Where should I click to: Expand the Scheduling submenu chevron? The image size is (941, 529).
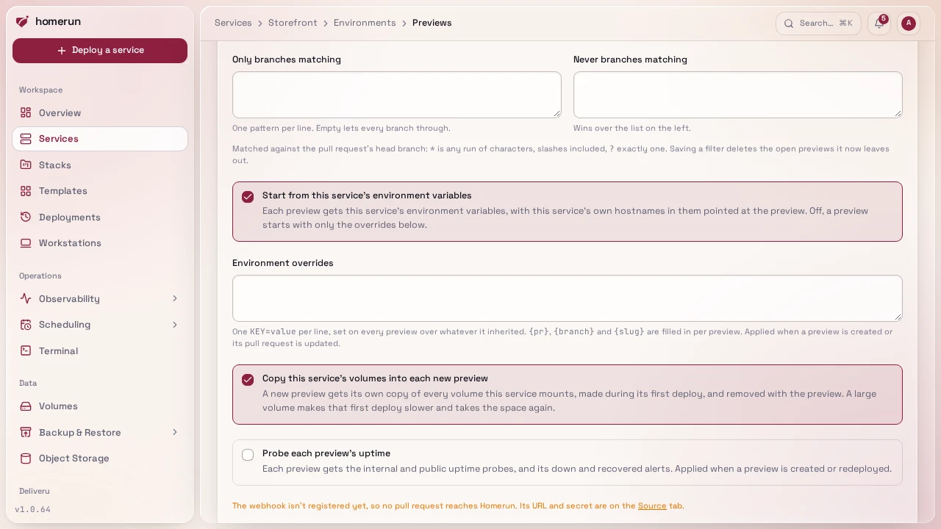[x=175, y=325]
